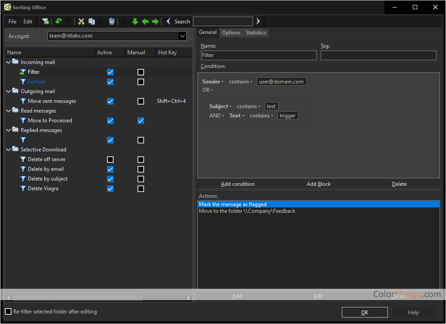This screenshot has width=446, height=324.
Task: Click the copy icon in toolbar
Action: tap(91, 21)
